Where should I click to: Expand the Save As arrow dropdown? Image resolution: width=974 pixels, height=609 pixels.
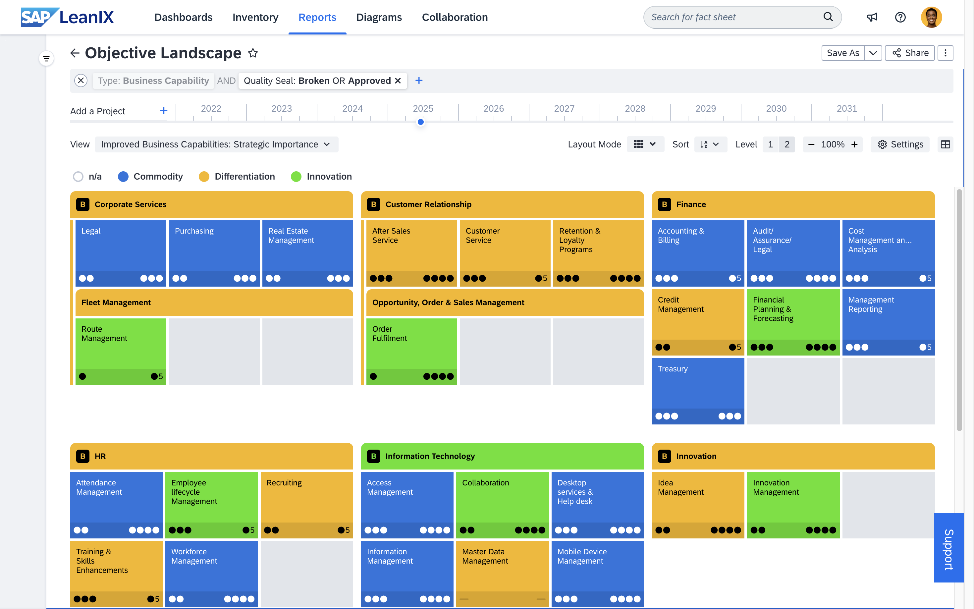click(873, 53)
